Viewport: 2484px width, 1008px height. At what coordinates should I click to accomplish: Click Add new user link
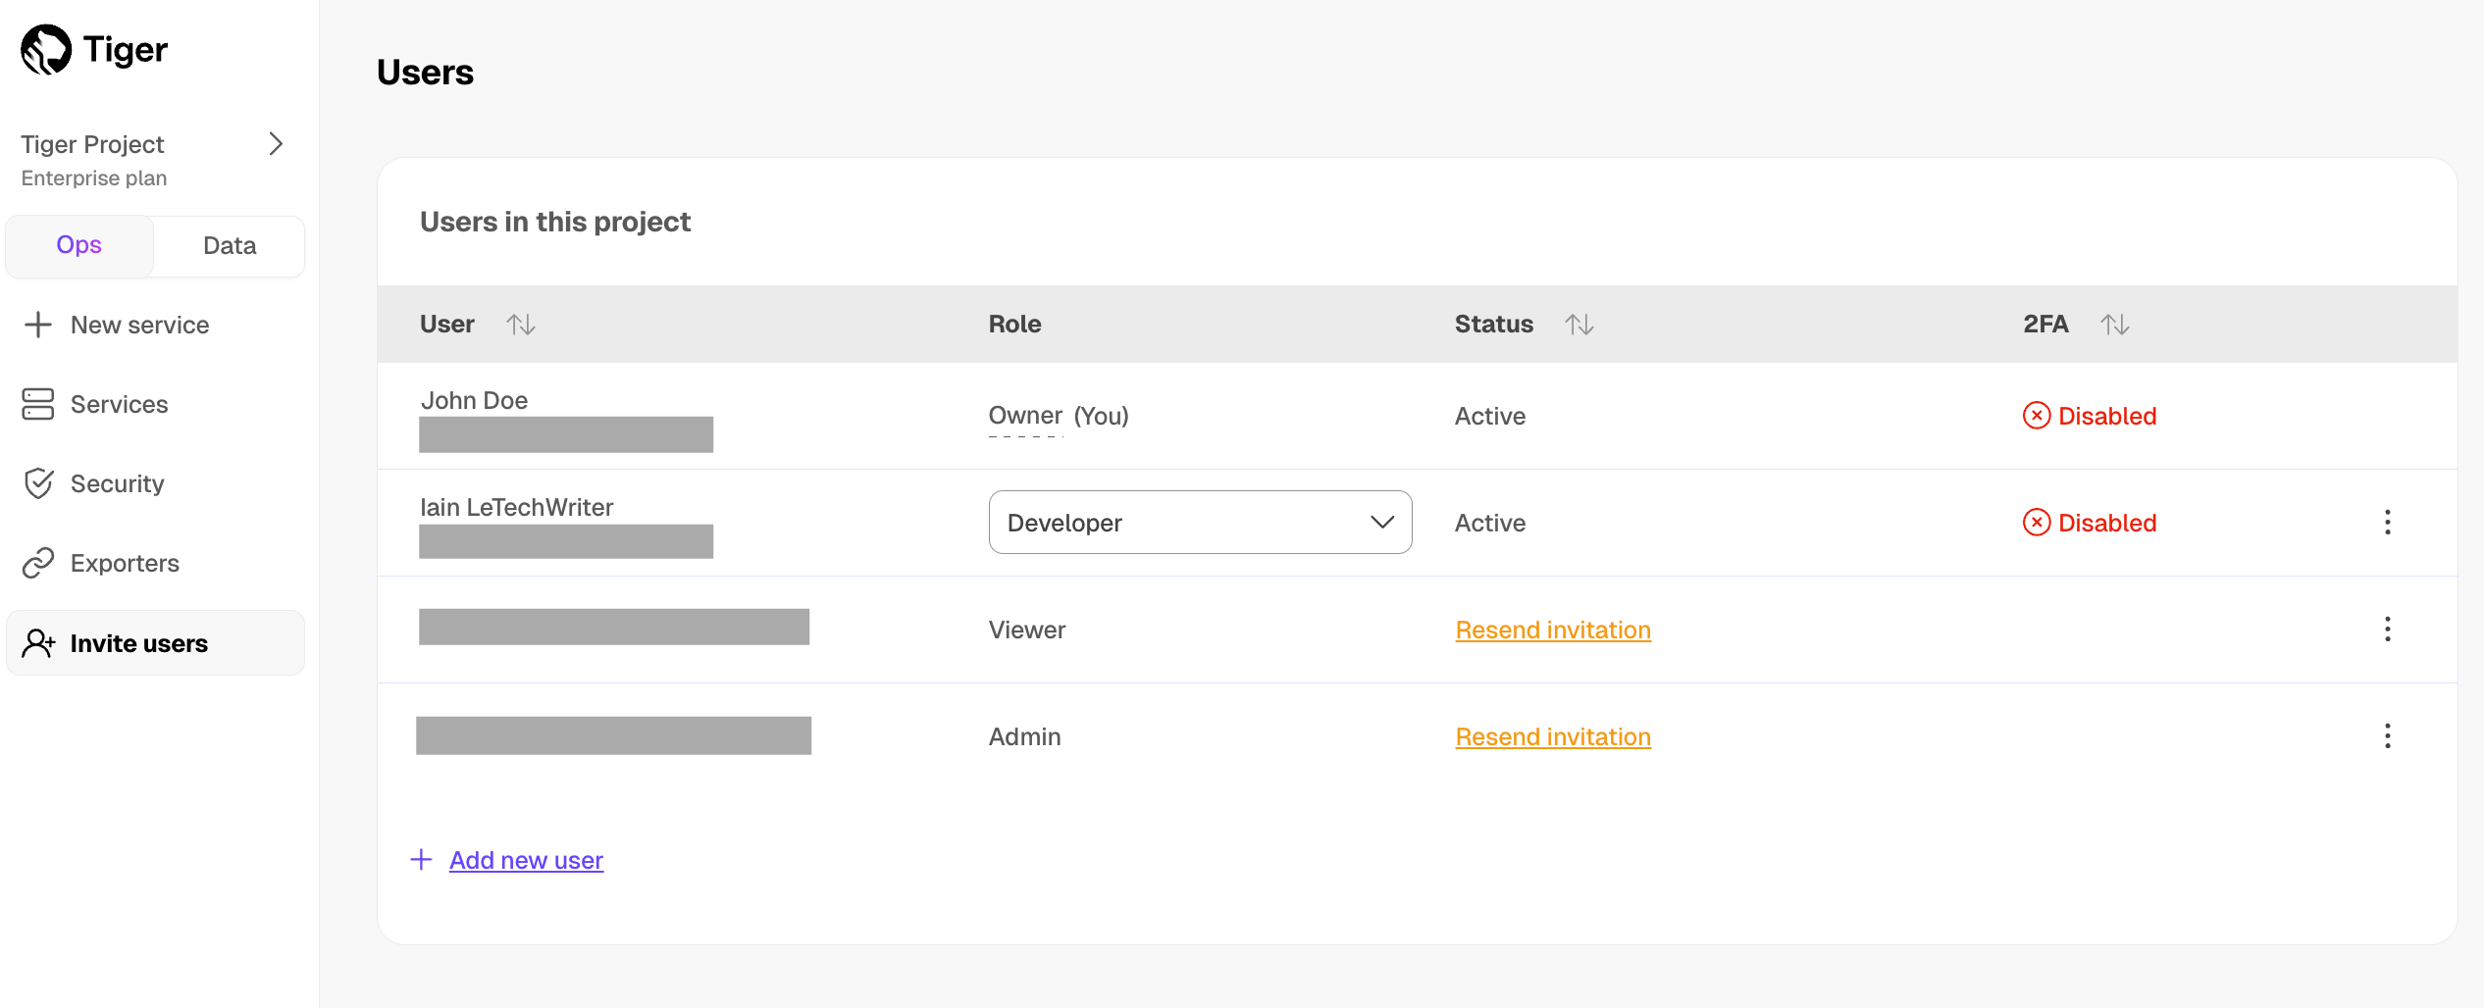[526, 860]
